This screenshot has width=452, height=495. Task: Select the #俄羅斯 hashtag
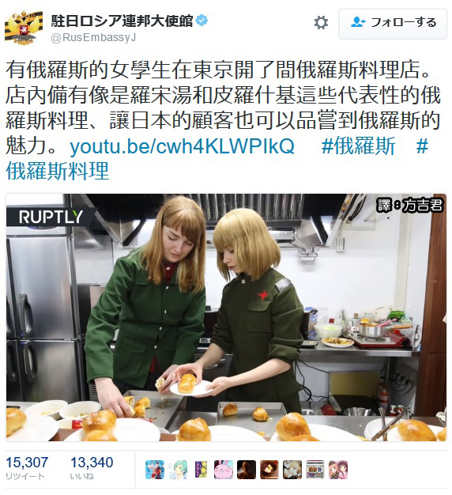358,146
